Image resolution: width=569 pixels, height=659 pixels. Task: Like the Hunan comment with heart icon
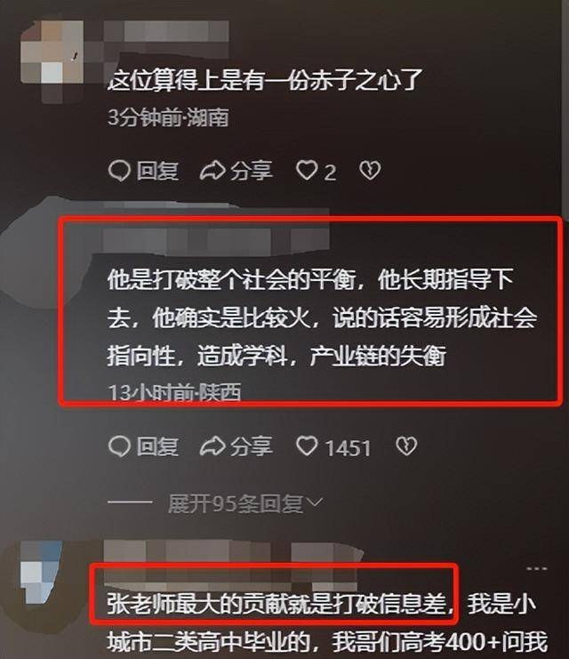point(307,171)
